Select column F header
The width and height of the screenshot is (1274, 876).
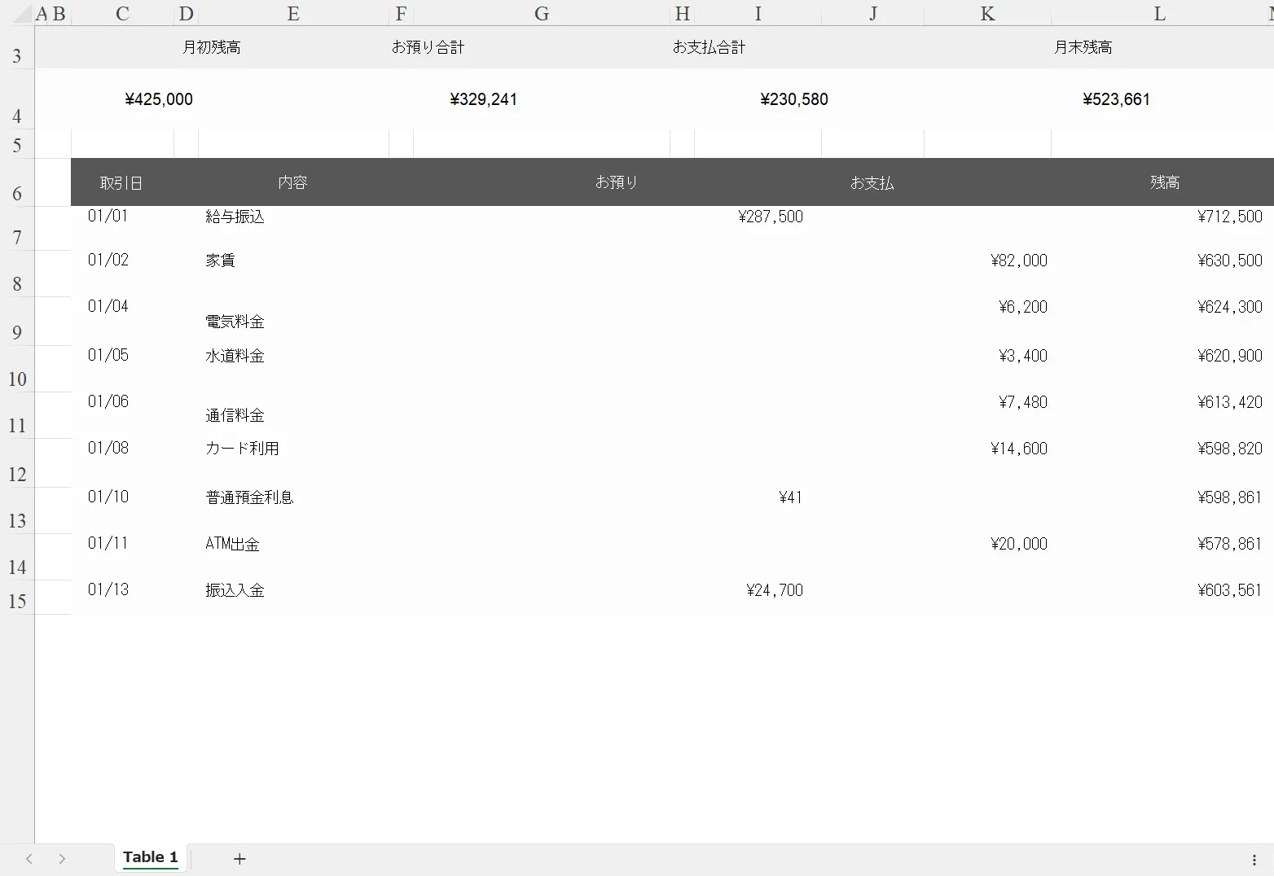(x=401, y=13)
